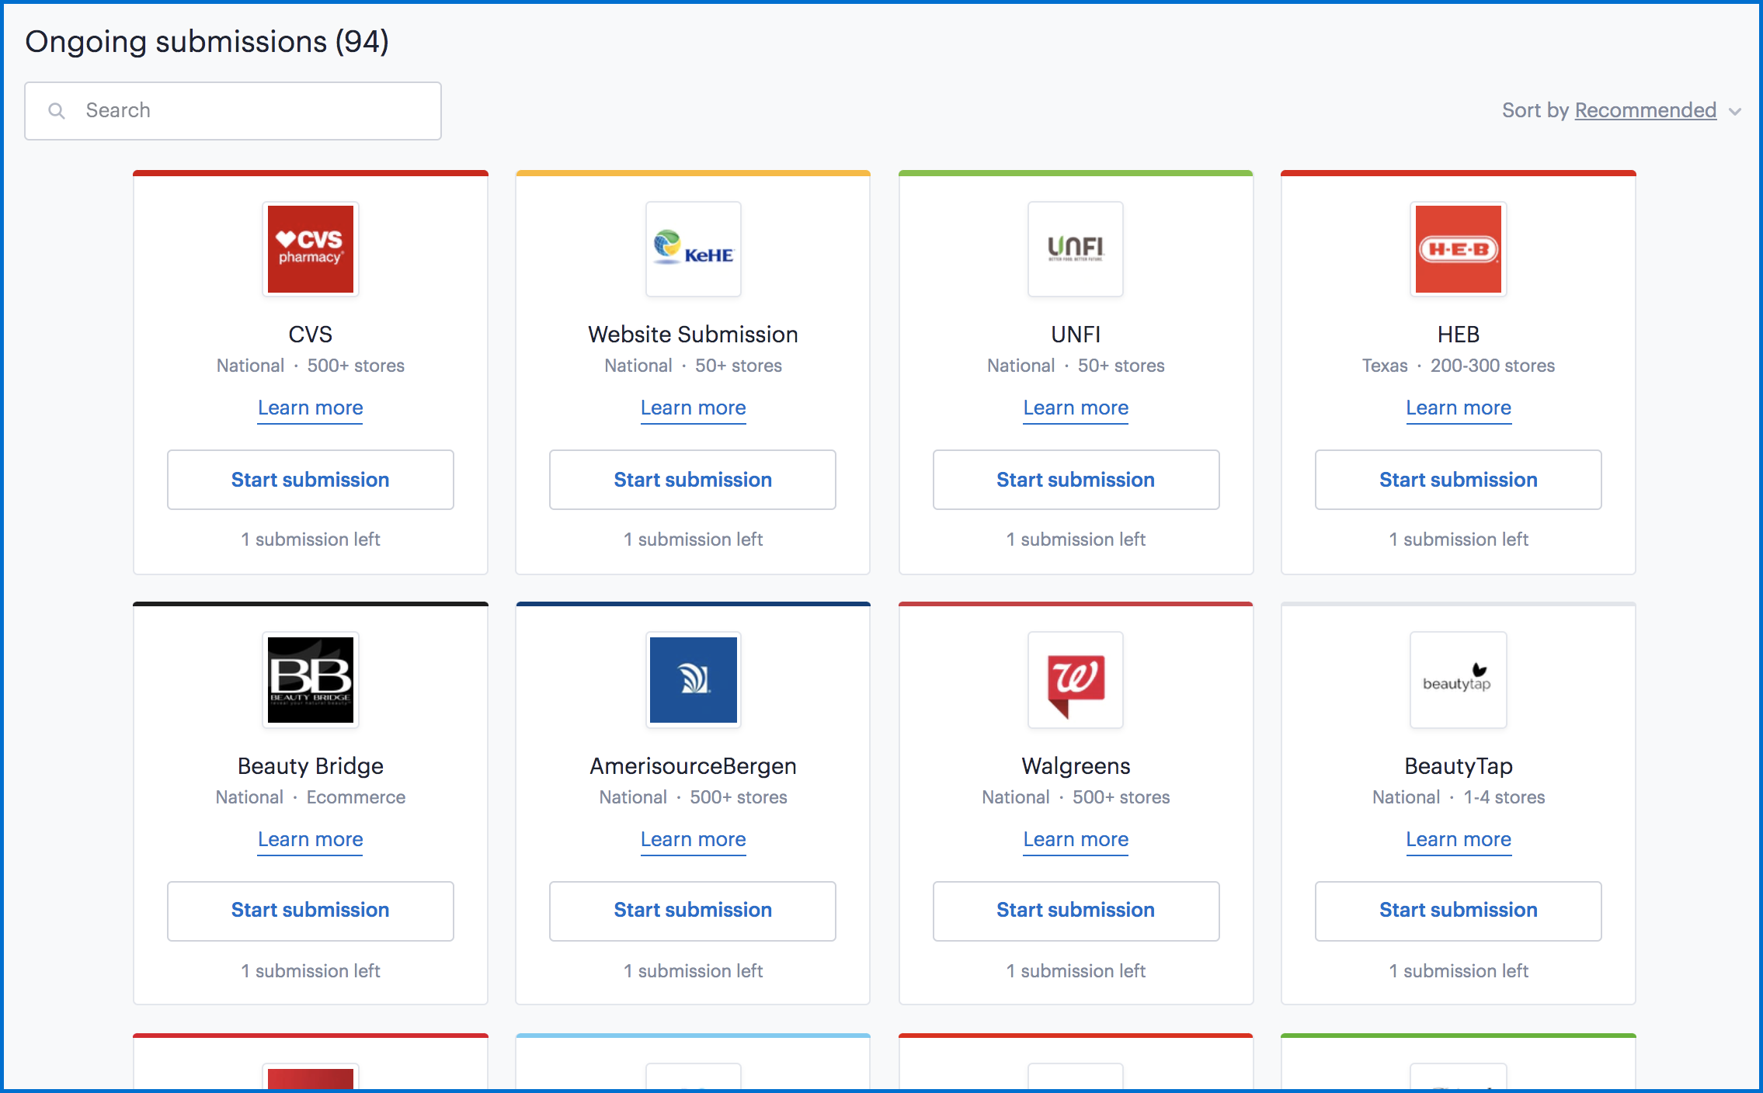
Task: Start submission for Beauty Bridge
Action: 311,911
